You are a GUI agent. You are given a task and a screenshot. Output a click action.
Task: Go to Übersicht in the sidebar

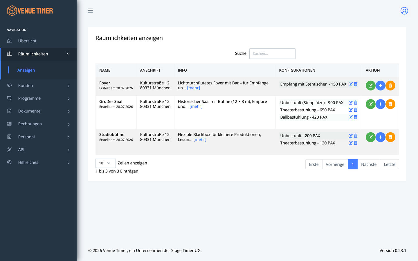pos(38,41)
